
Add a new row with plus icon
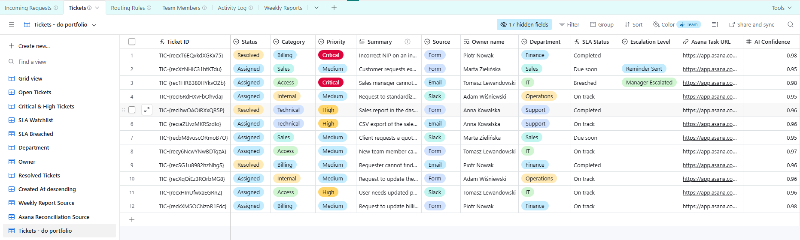[132, 219]
